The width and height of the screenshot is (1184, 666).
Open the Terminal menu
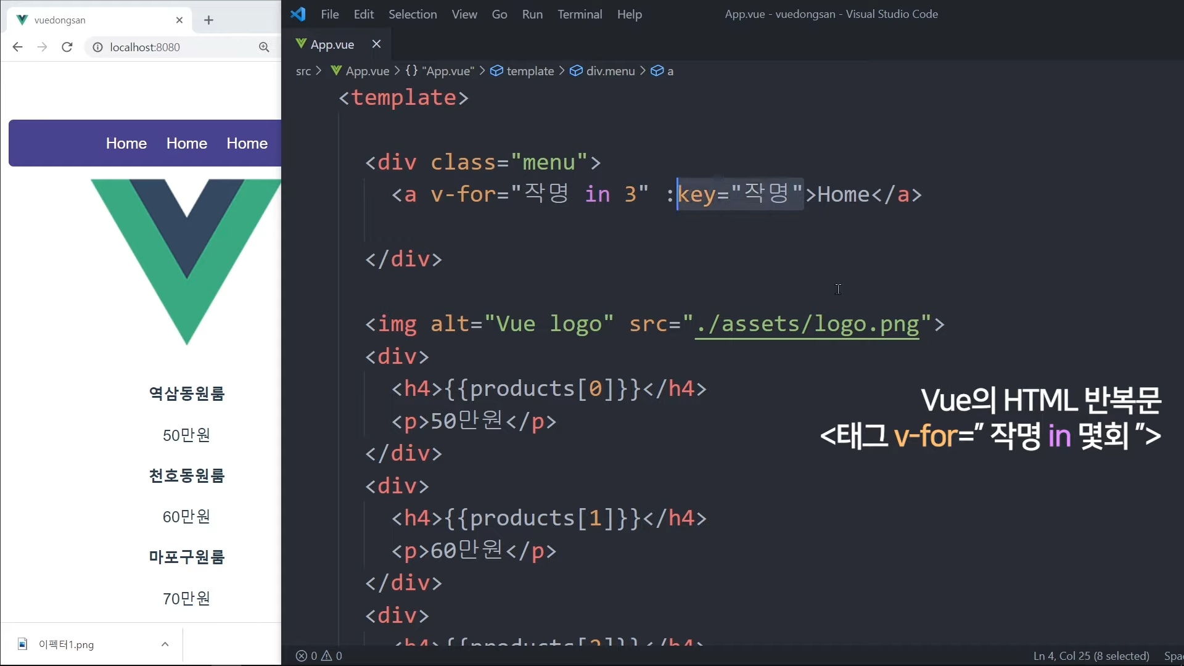point(579,14)
